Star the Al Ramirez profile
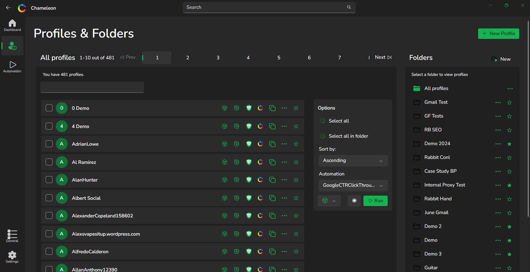530x272 pixels. (296, 162)
